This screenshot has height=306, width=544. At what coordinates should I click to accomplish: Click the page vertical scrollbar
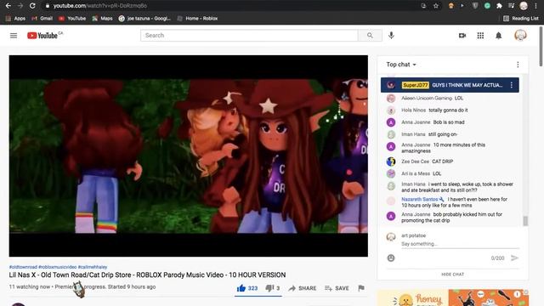pyautogui.click(x=541, y=47)
